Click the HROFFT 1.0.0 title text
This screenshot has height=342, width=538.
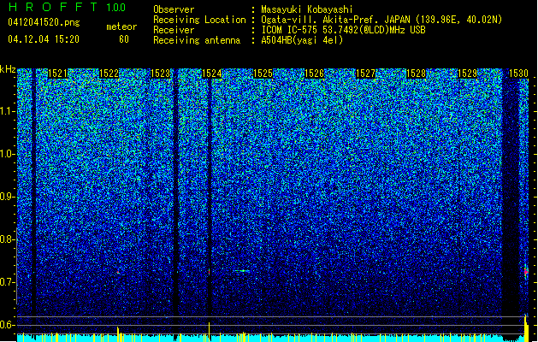[x=67, y=7]
